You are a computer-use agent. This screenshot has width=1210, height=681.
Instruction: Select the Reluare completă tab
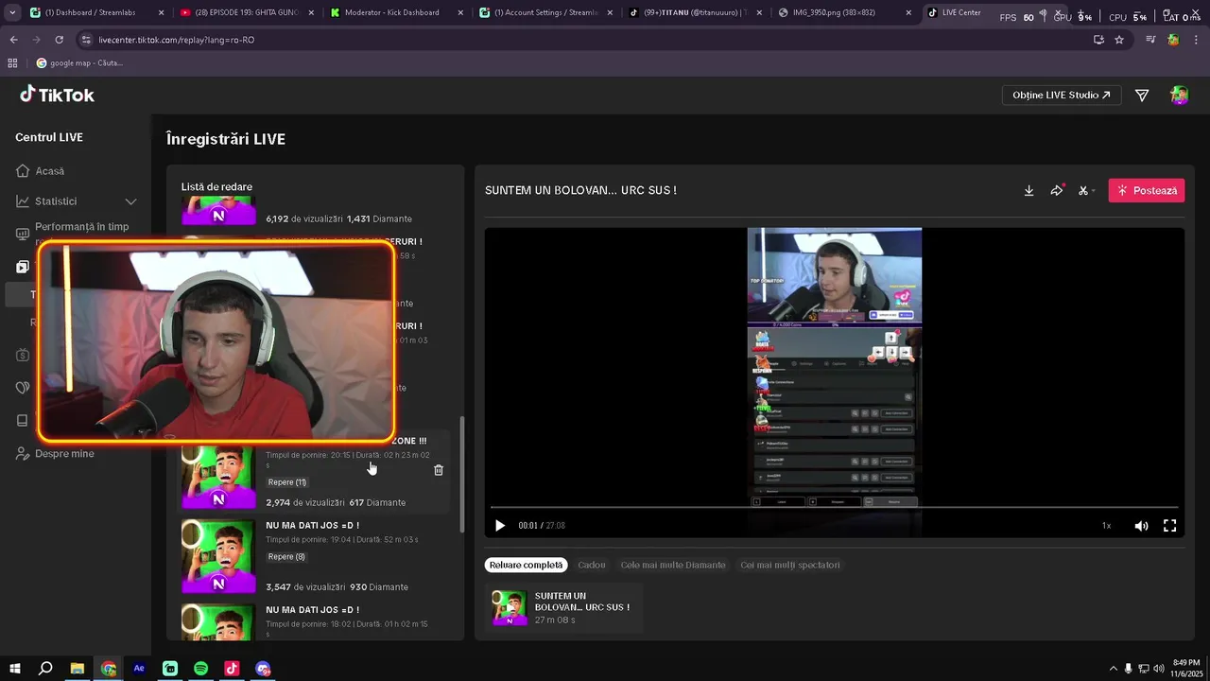(x=527, y=565)
